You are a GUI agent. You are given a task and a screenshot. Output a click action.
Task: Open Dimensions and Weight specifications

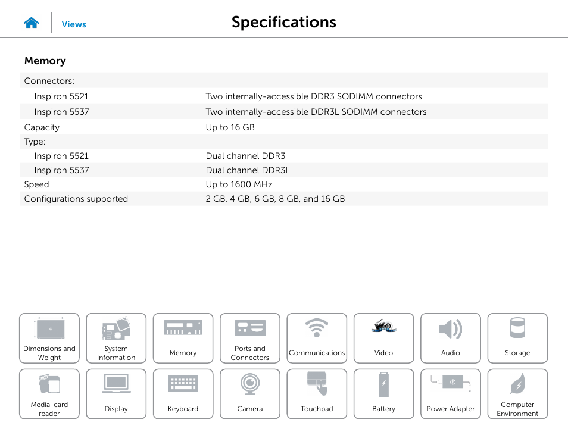point(49,338)
